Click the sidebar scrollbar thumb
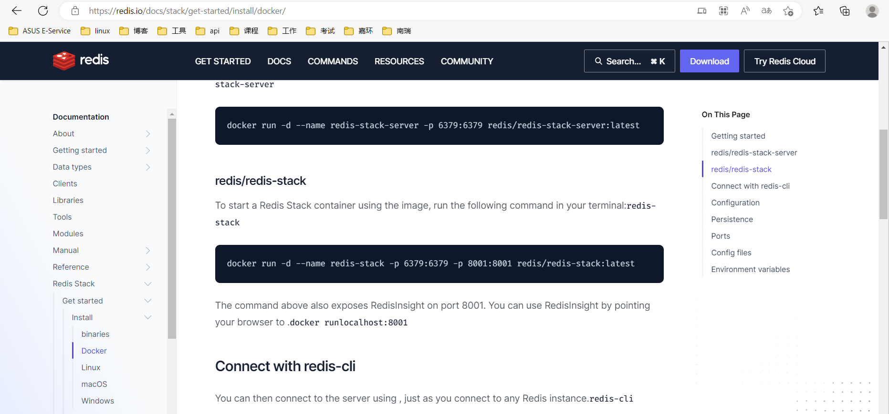889x414 pixels. pyautogui.click(x=172, y=229)
